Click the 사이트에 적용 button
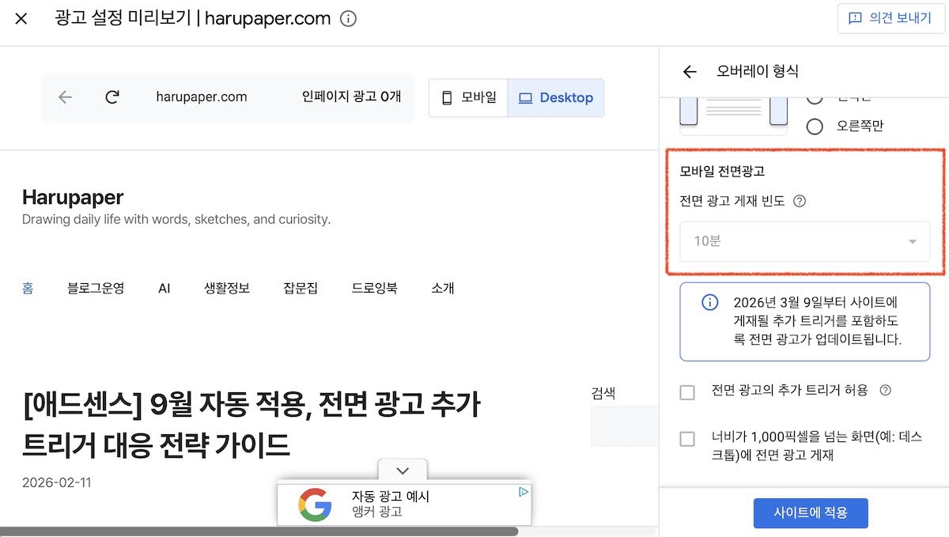This screenshot has width=949, height=537. (x=810, y=512)
